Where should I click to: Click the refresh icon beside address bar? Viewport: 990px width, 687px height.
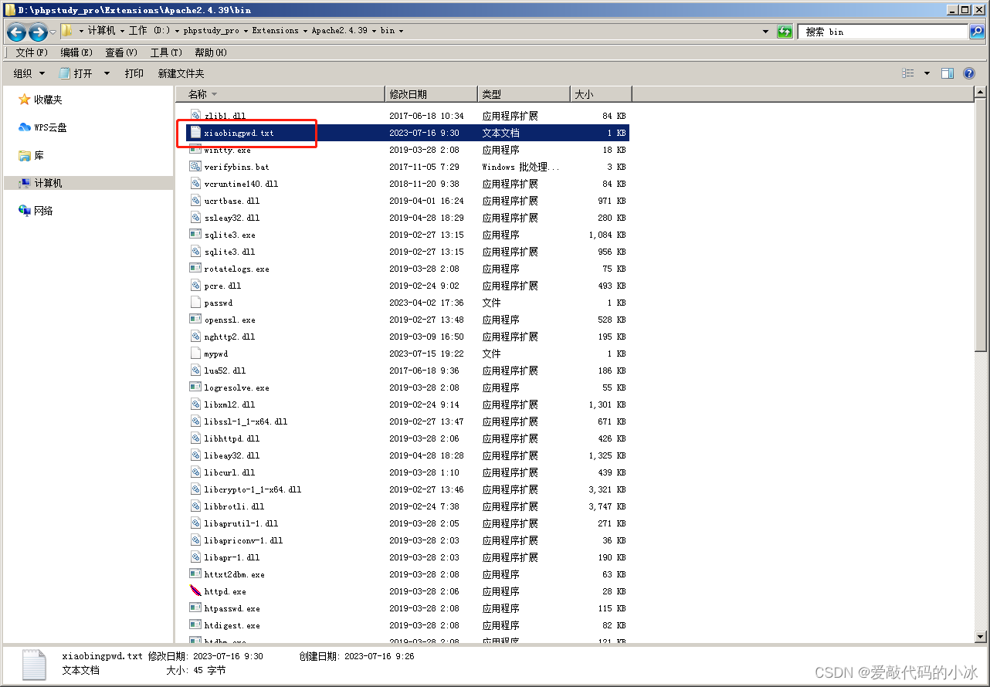pos(785,32)
